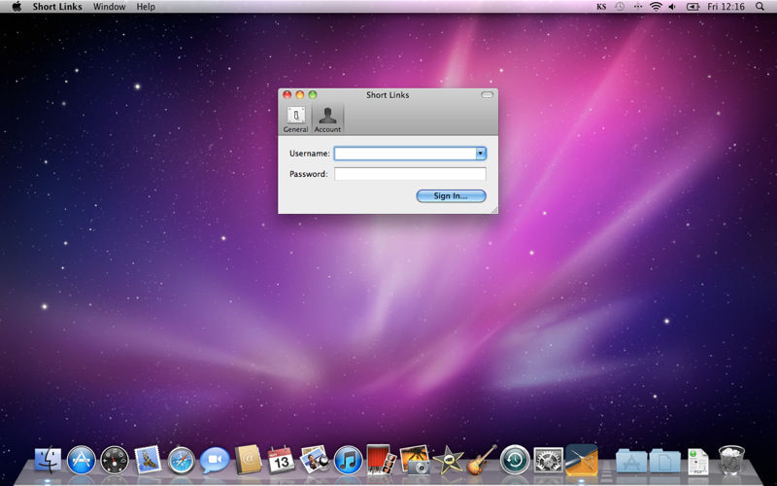This screenshot has height=486, width=777.
Task: Click the Username text field
Action: click(405, 154)
